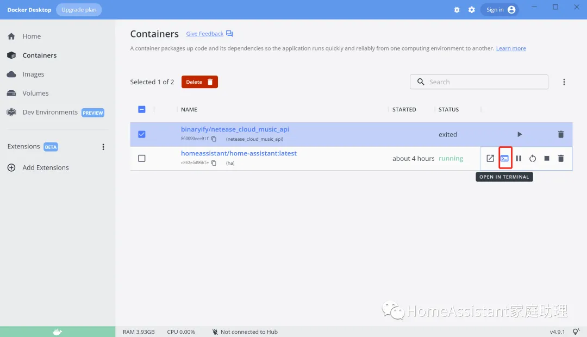Click CPU 0.00% status text
Image resolution: width=587 pixels, height=337 pixels.
[x=181, y=332]
